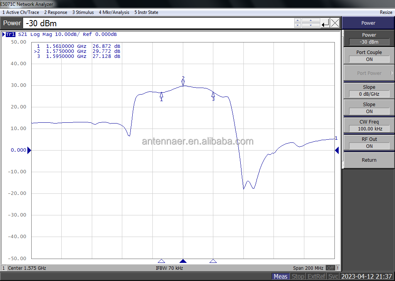Open the Mkr/Analysis menu
This screenshot has height=281, width=395.
[x=114, y=12]
